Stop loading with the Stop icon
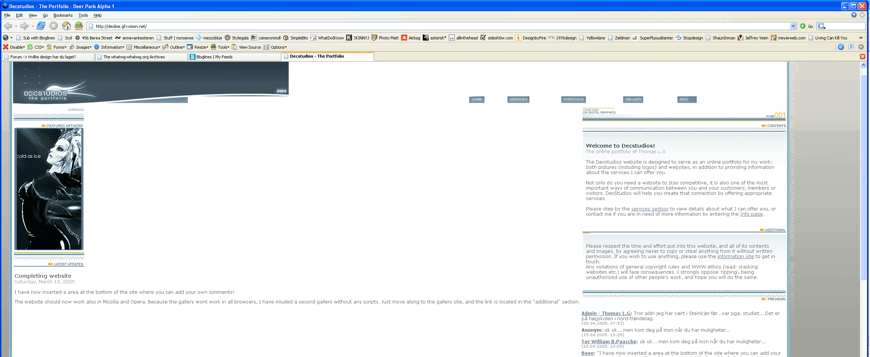 point(54,26)
